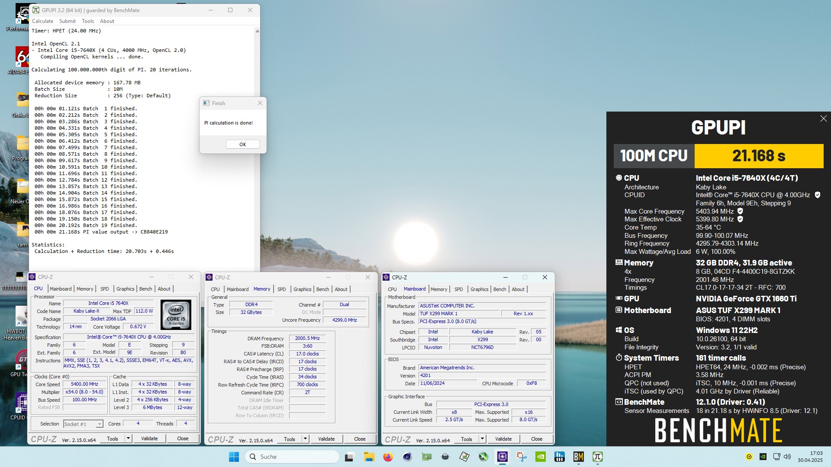Open the volume speaker tray icon

(x=787, y=457)
